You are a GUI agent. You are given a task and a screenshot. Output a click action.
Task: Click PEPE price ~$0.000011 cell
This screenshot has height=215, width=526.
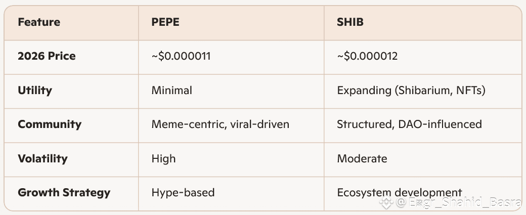181,56
